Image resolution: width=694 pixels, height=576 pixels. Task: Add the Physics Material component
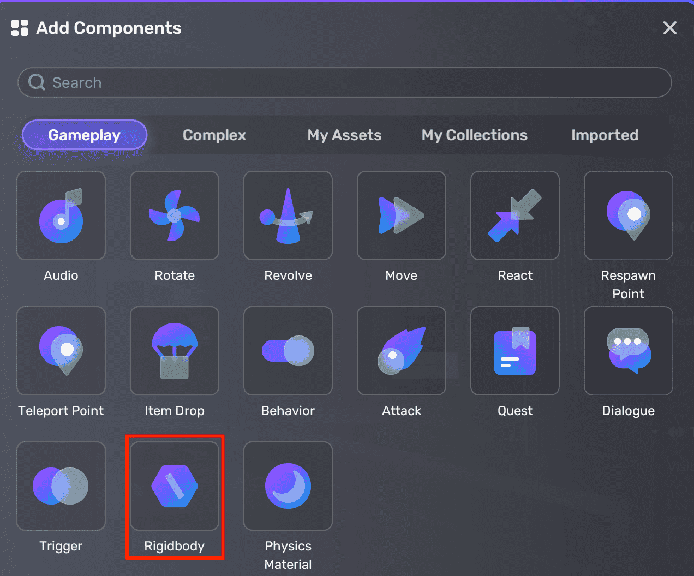point(288,486)
